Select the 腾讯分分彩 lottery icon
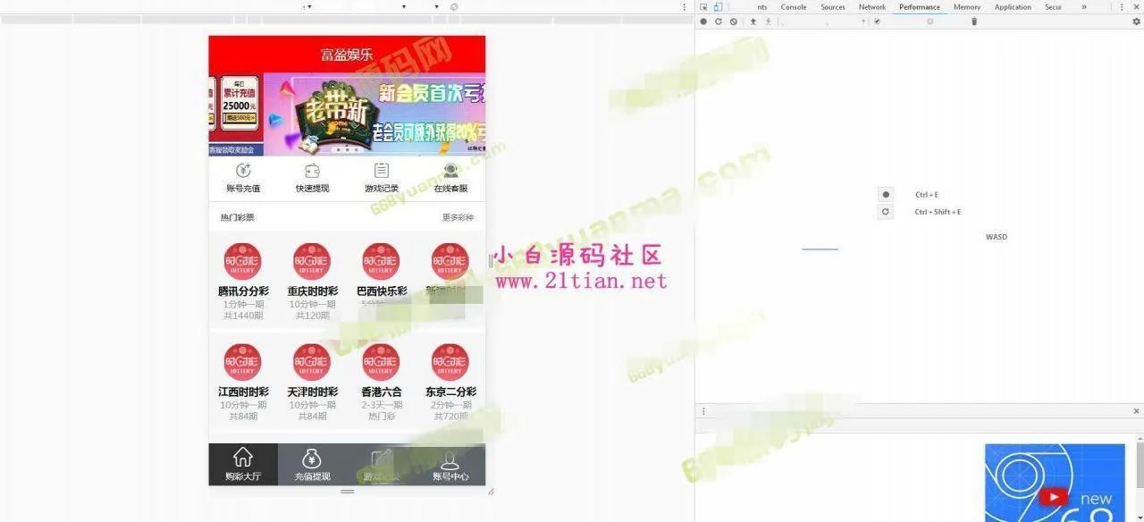The height and width of the screenshot is (522, 1144). [x=242, y=261]
